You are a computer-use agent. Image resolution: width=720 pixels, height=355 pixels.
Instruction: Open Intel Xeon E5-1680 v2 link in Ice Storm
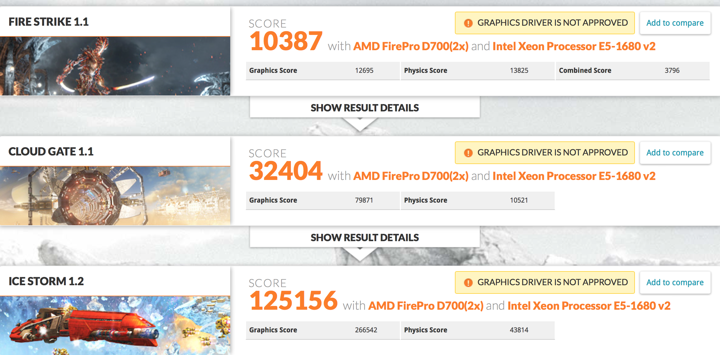click(589, 306)
